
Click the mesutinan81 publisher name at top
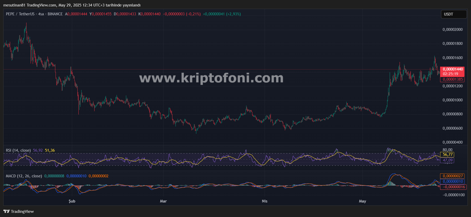[14, 5]
